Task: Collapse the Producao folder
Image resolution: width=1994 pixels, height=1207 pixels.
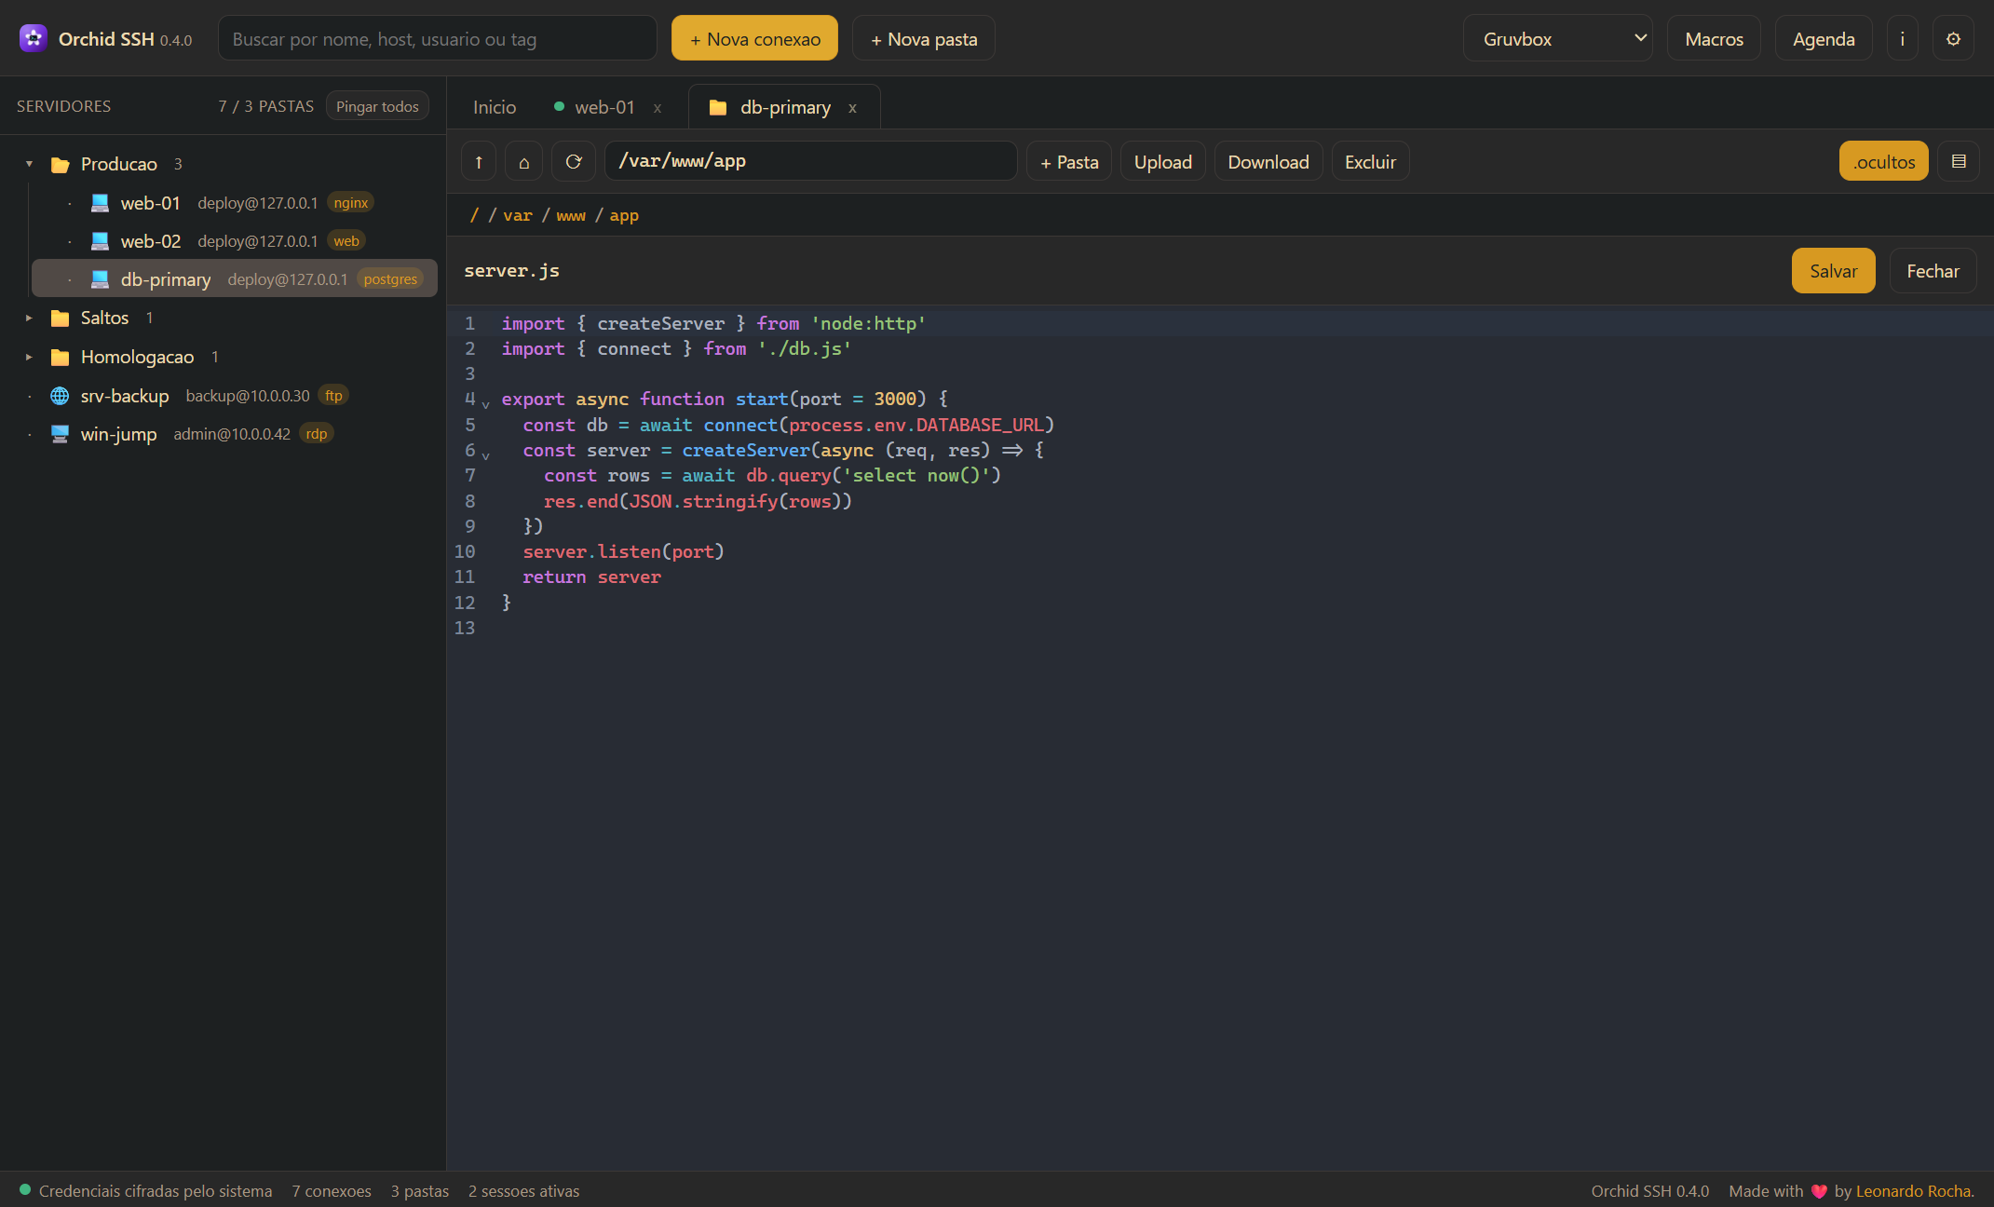Action: pos(29,164)
